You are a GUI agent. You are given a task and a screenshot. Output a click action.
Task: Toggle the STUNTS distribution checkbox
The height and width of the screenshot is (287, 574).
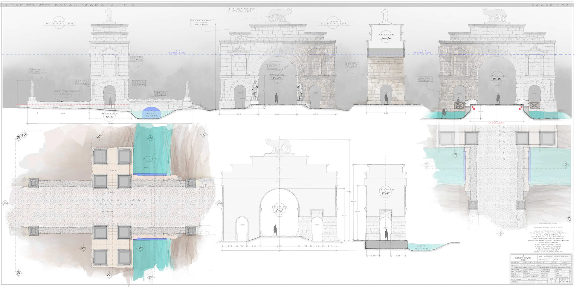570,270
